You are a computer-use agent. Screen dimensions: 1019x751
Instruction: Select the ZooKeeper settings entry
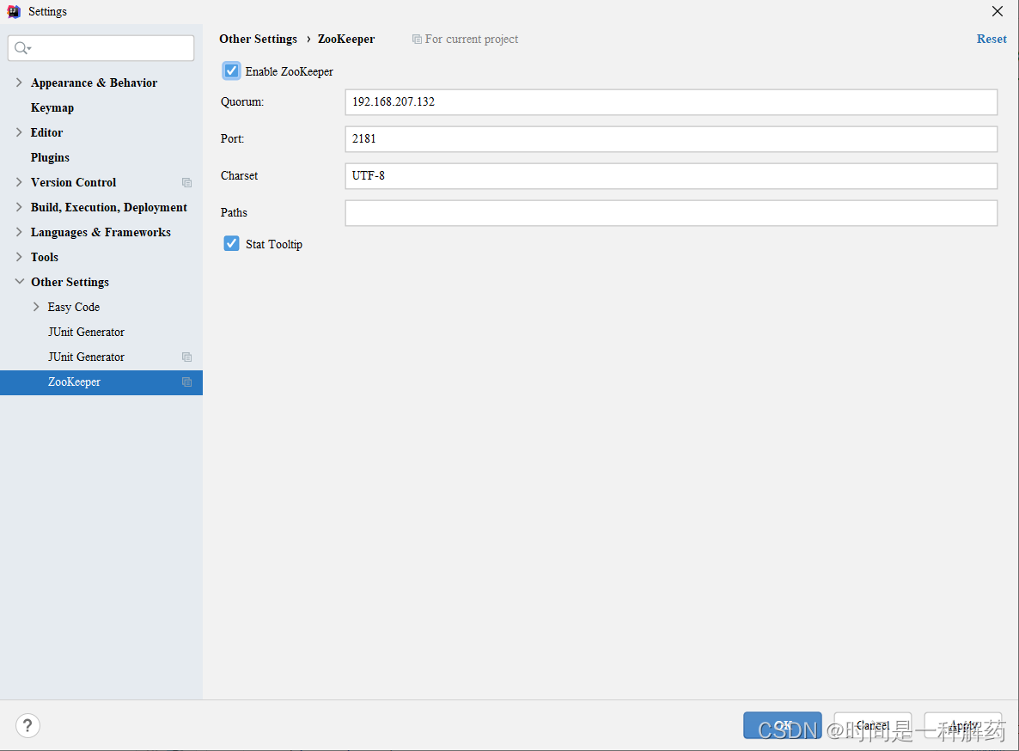tap(101, 382)
